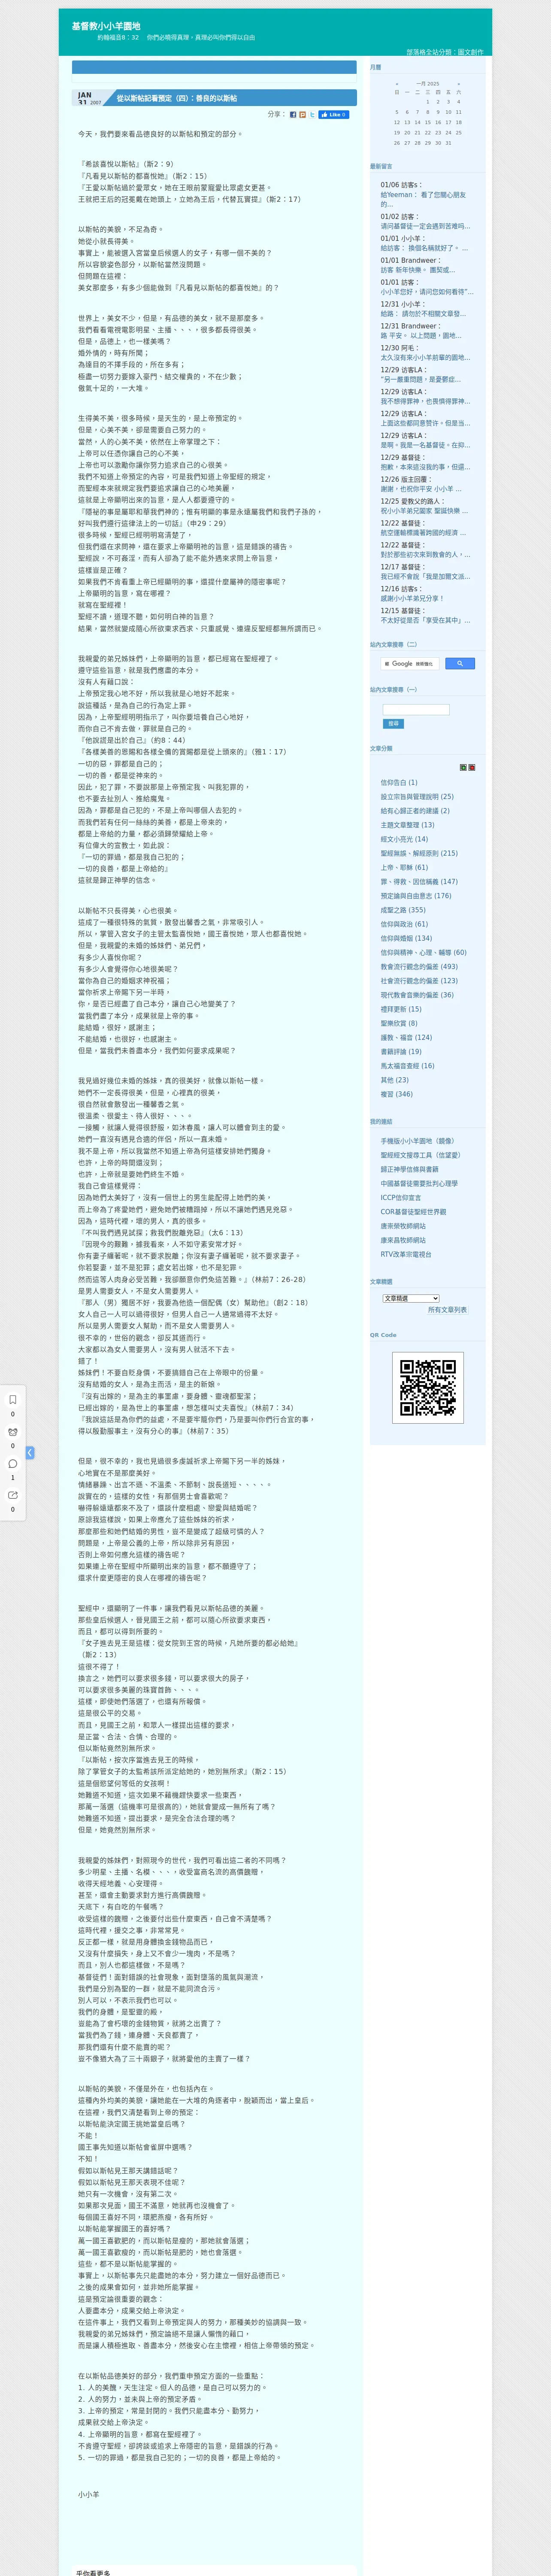Screen dimensions: 551x2576
Task: Select 小小羊 author signature text
Action: [x=89, y=2494]
